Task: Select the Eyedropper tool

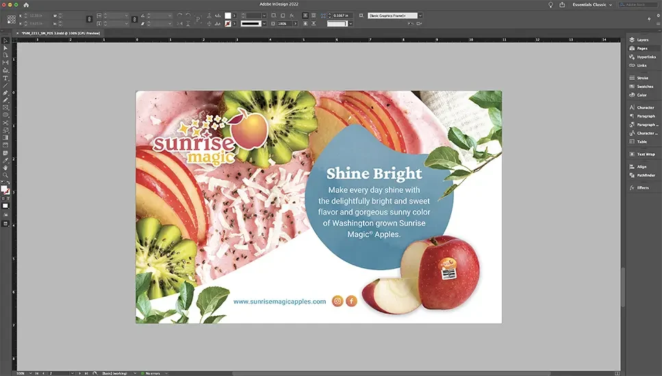Action: (x=5, y=161)
